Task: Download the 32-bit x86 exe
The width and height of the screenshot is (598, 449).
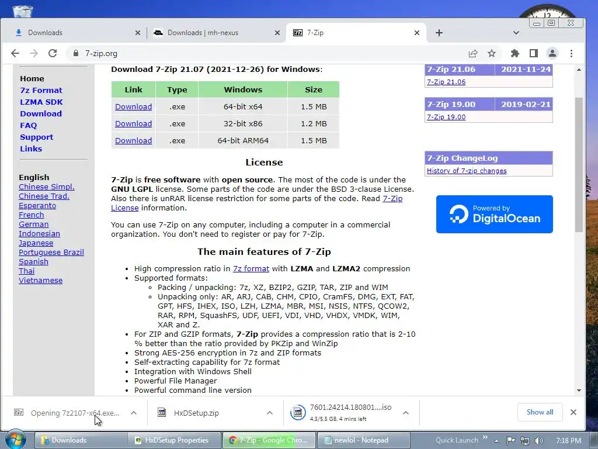Action: tap(134, 124)
